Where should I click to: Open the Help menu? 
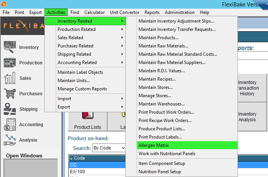(x=204, y=12)
